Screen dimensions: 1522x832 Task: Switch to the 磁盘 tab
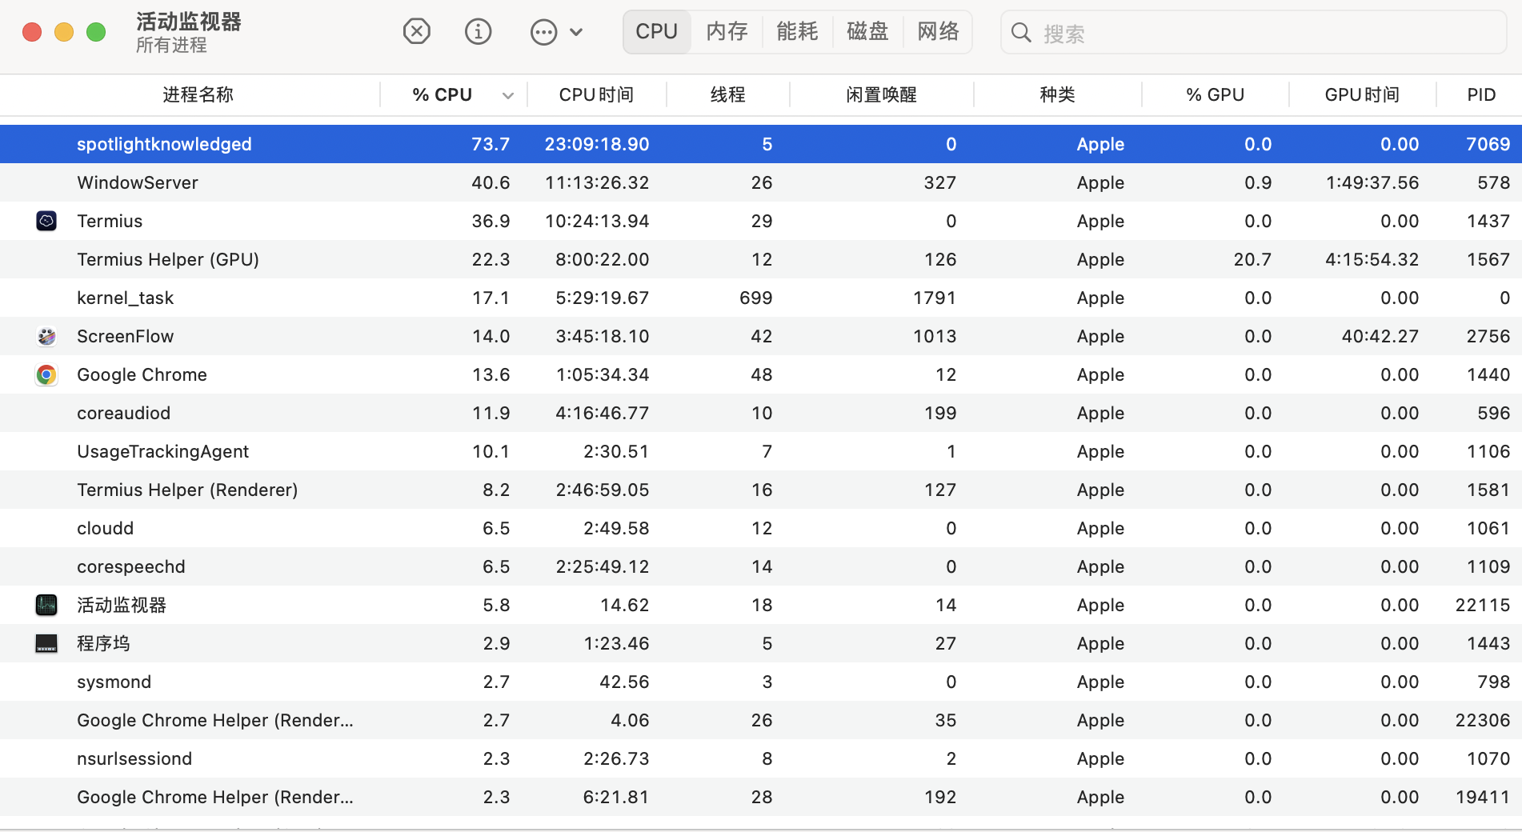[867, 32]
